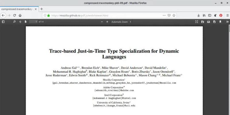Zoom in on the PDF document
This screenshot has width=230, height=115.
tap(107, 22)
